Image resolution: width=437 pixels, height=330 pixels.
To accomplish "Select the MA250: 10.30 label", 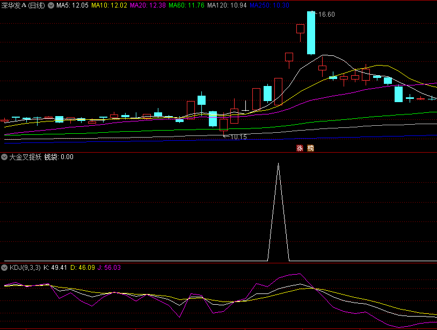I will pyautogui.click(x=269, y=5).
